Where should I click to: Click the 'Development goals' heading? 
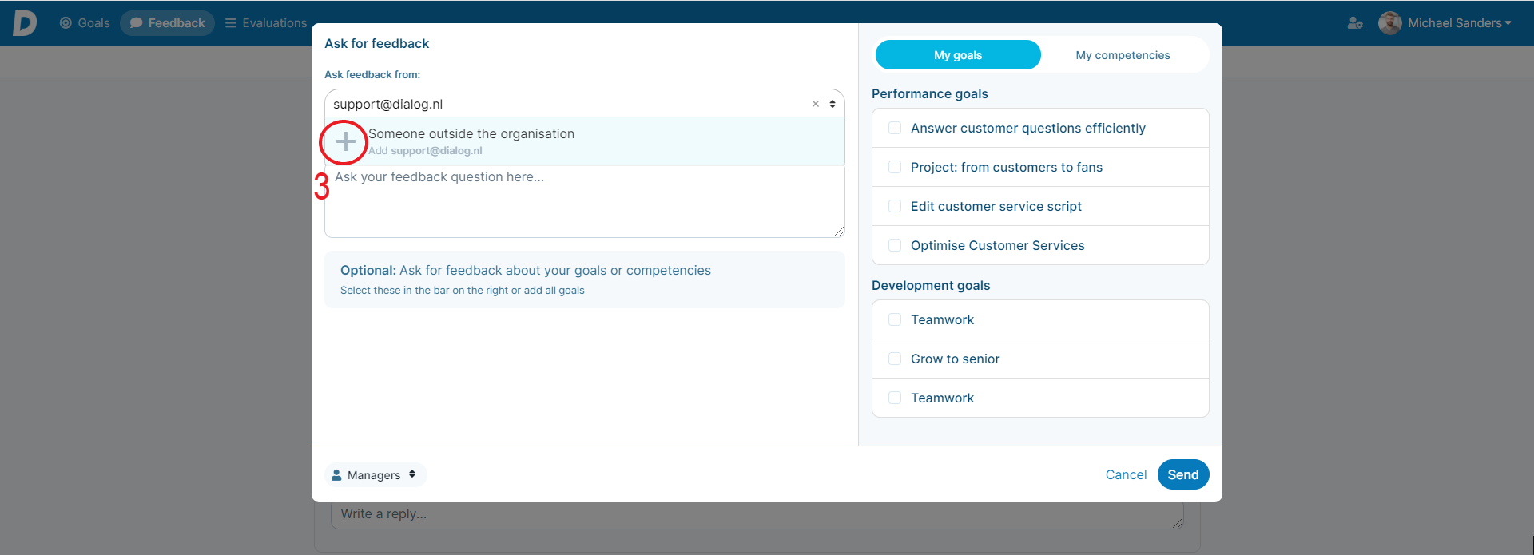931,285
